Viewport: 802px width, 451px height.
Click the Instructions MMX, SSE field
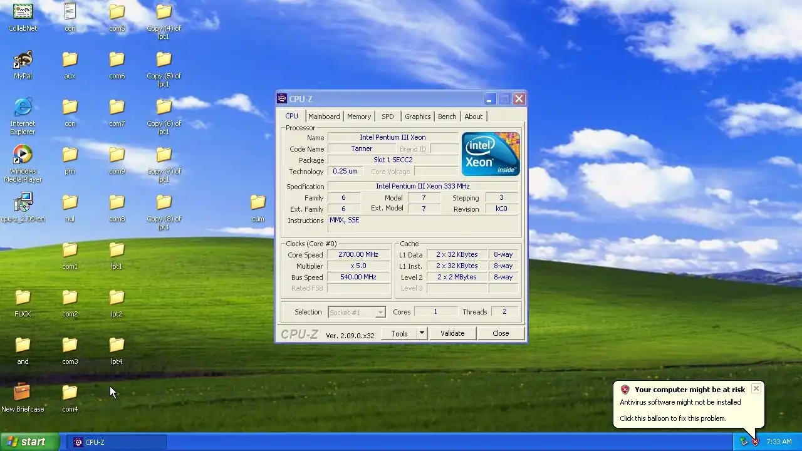click(423, 224)
